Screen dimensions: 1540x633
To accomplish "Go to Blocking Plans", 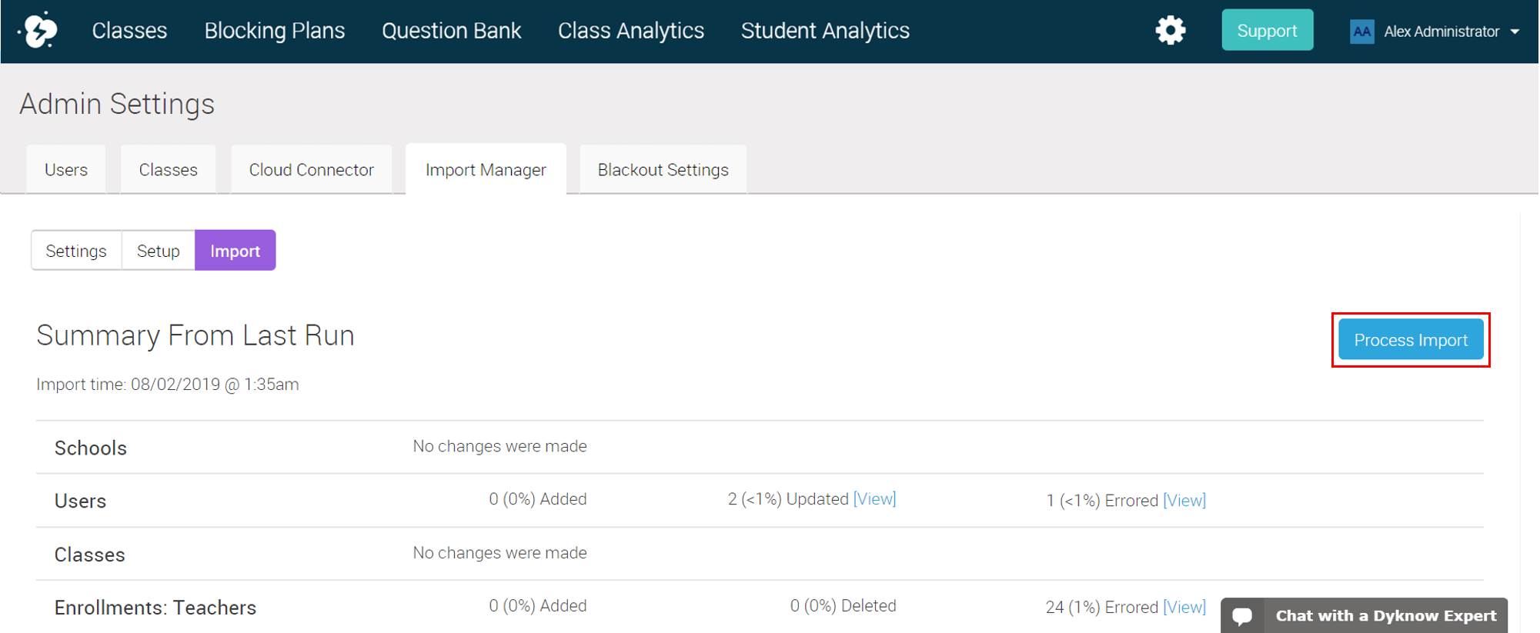I will [x=275, y=31].
